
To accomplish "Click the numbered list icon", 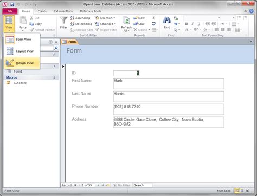I will click(x=245, y=18).
